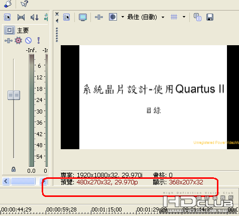Click the 主要 master bus icon
The width and height of the screenshot is (239, 216).
click(10, 30)
